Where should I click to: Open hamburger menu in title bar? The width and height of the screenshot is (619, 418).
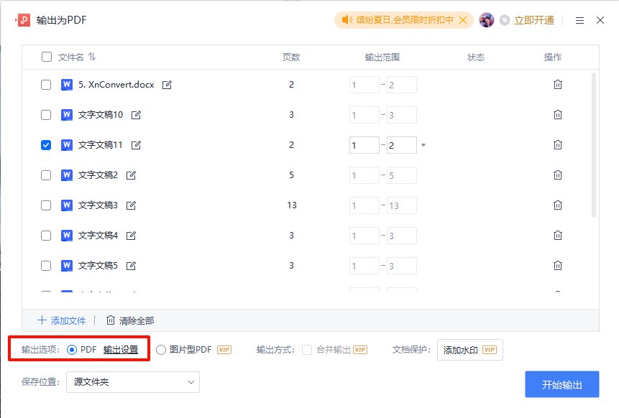click(x=579, y=21)
